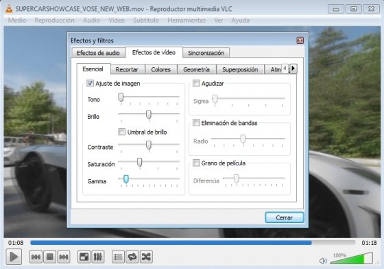This screenshot has width=384, height=269.
Task: Click total time 01:18 label
Action: coord(369,243)
